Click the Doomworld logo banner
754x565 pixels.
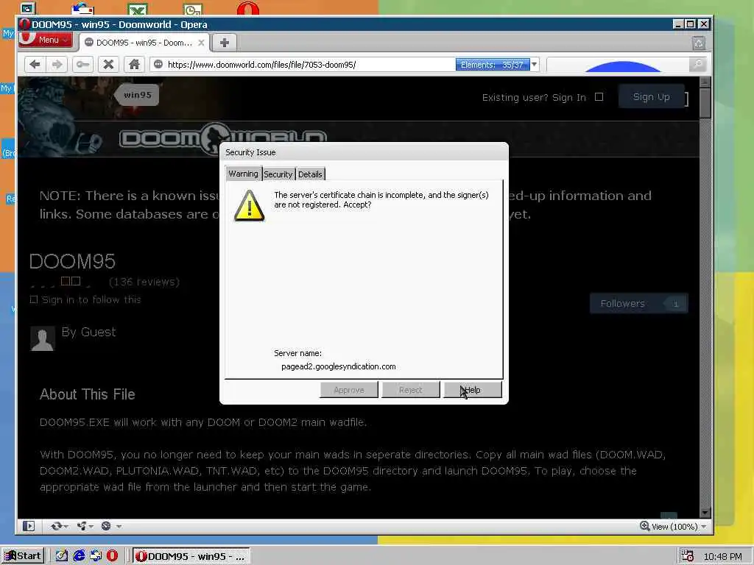[223, 139]
